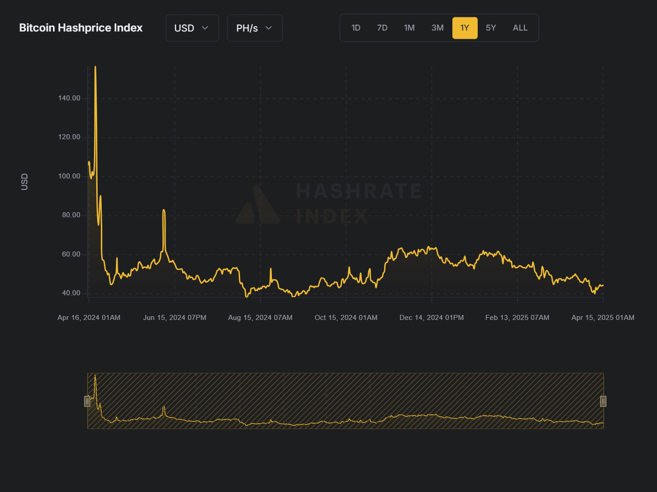
Task: Click the chevron arrow beside USD
Action: tap(205, 28)
